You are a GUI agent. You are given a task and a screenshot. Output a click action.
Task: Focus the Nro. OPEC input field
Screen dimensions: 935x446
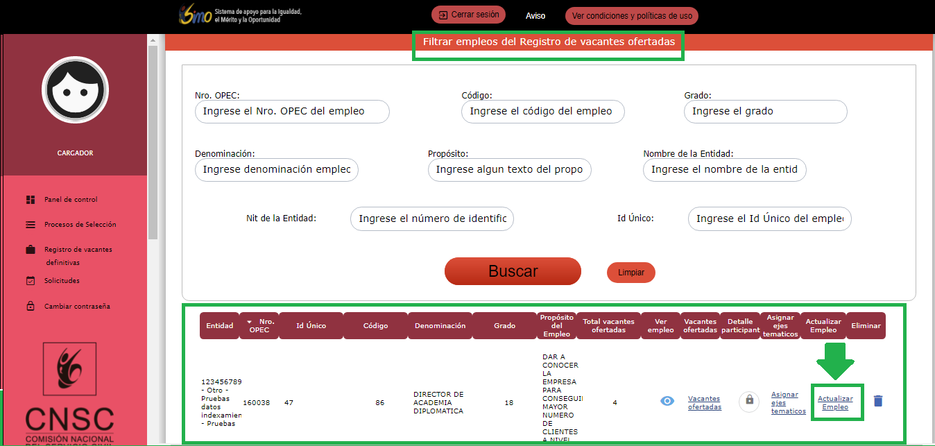[x=292, y=112]
